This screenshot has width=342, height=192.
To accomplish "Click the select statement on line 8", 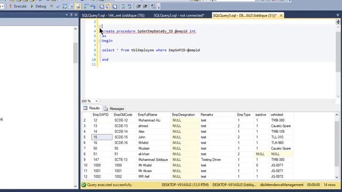I will (151, 50).
